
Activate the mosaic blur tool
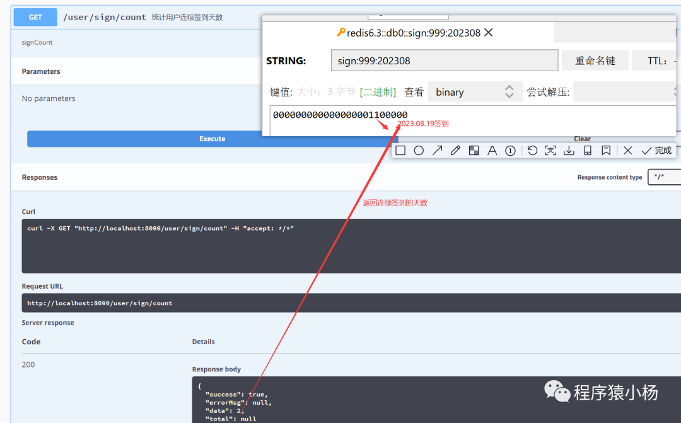474,151
